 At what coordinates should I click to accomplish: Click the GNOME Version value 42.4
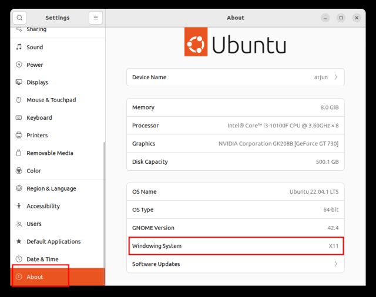coord(333,228)
